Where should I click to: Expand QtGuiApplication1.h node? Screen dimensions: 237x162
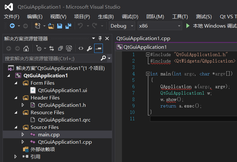pos(23,105)
